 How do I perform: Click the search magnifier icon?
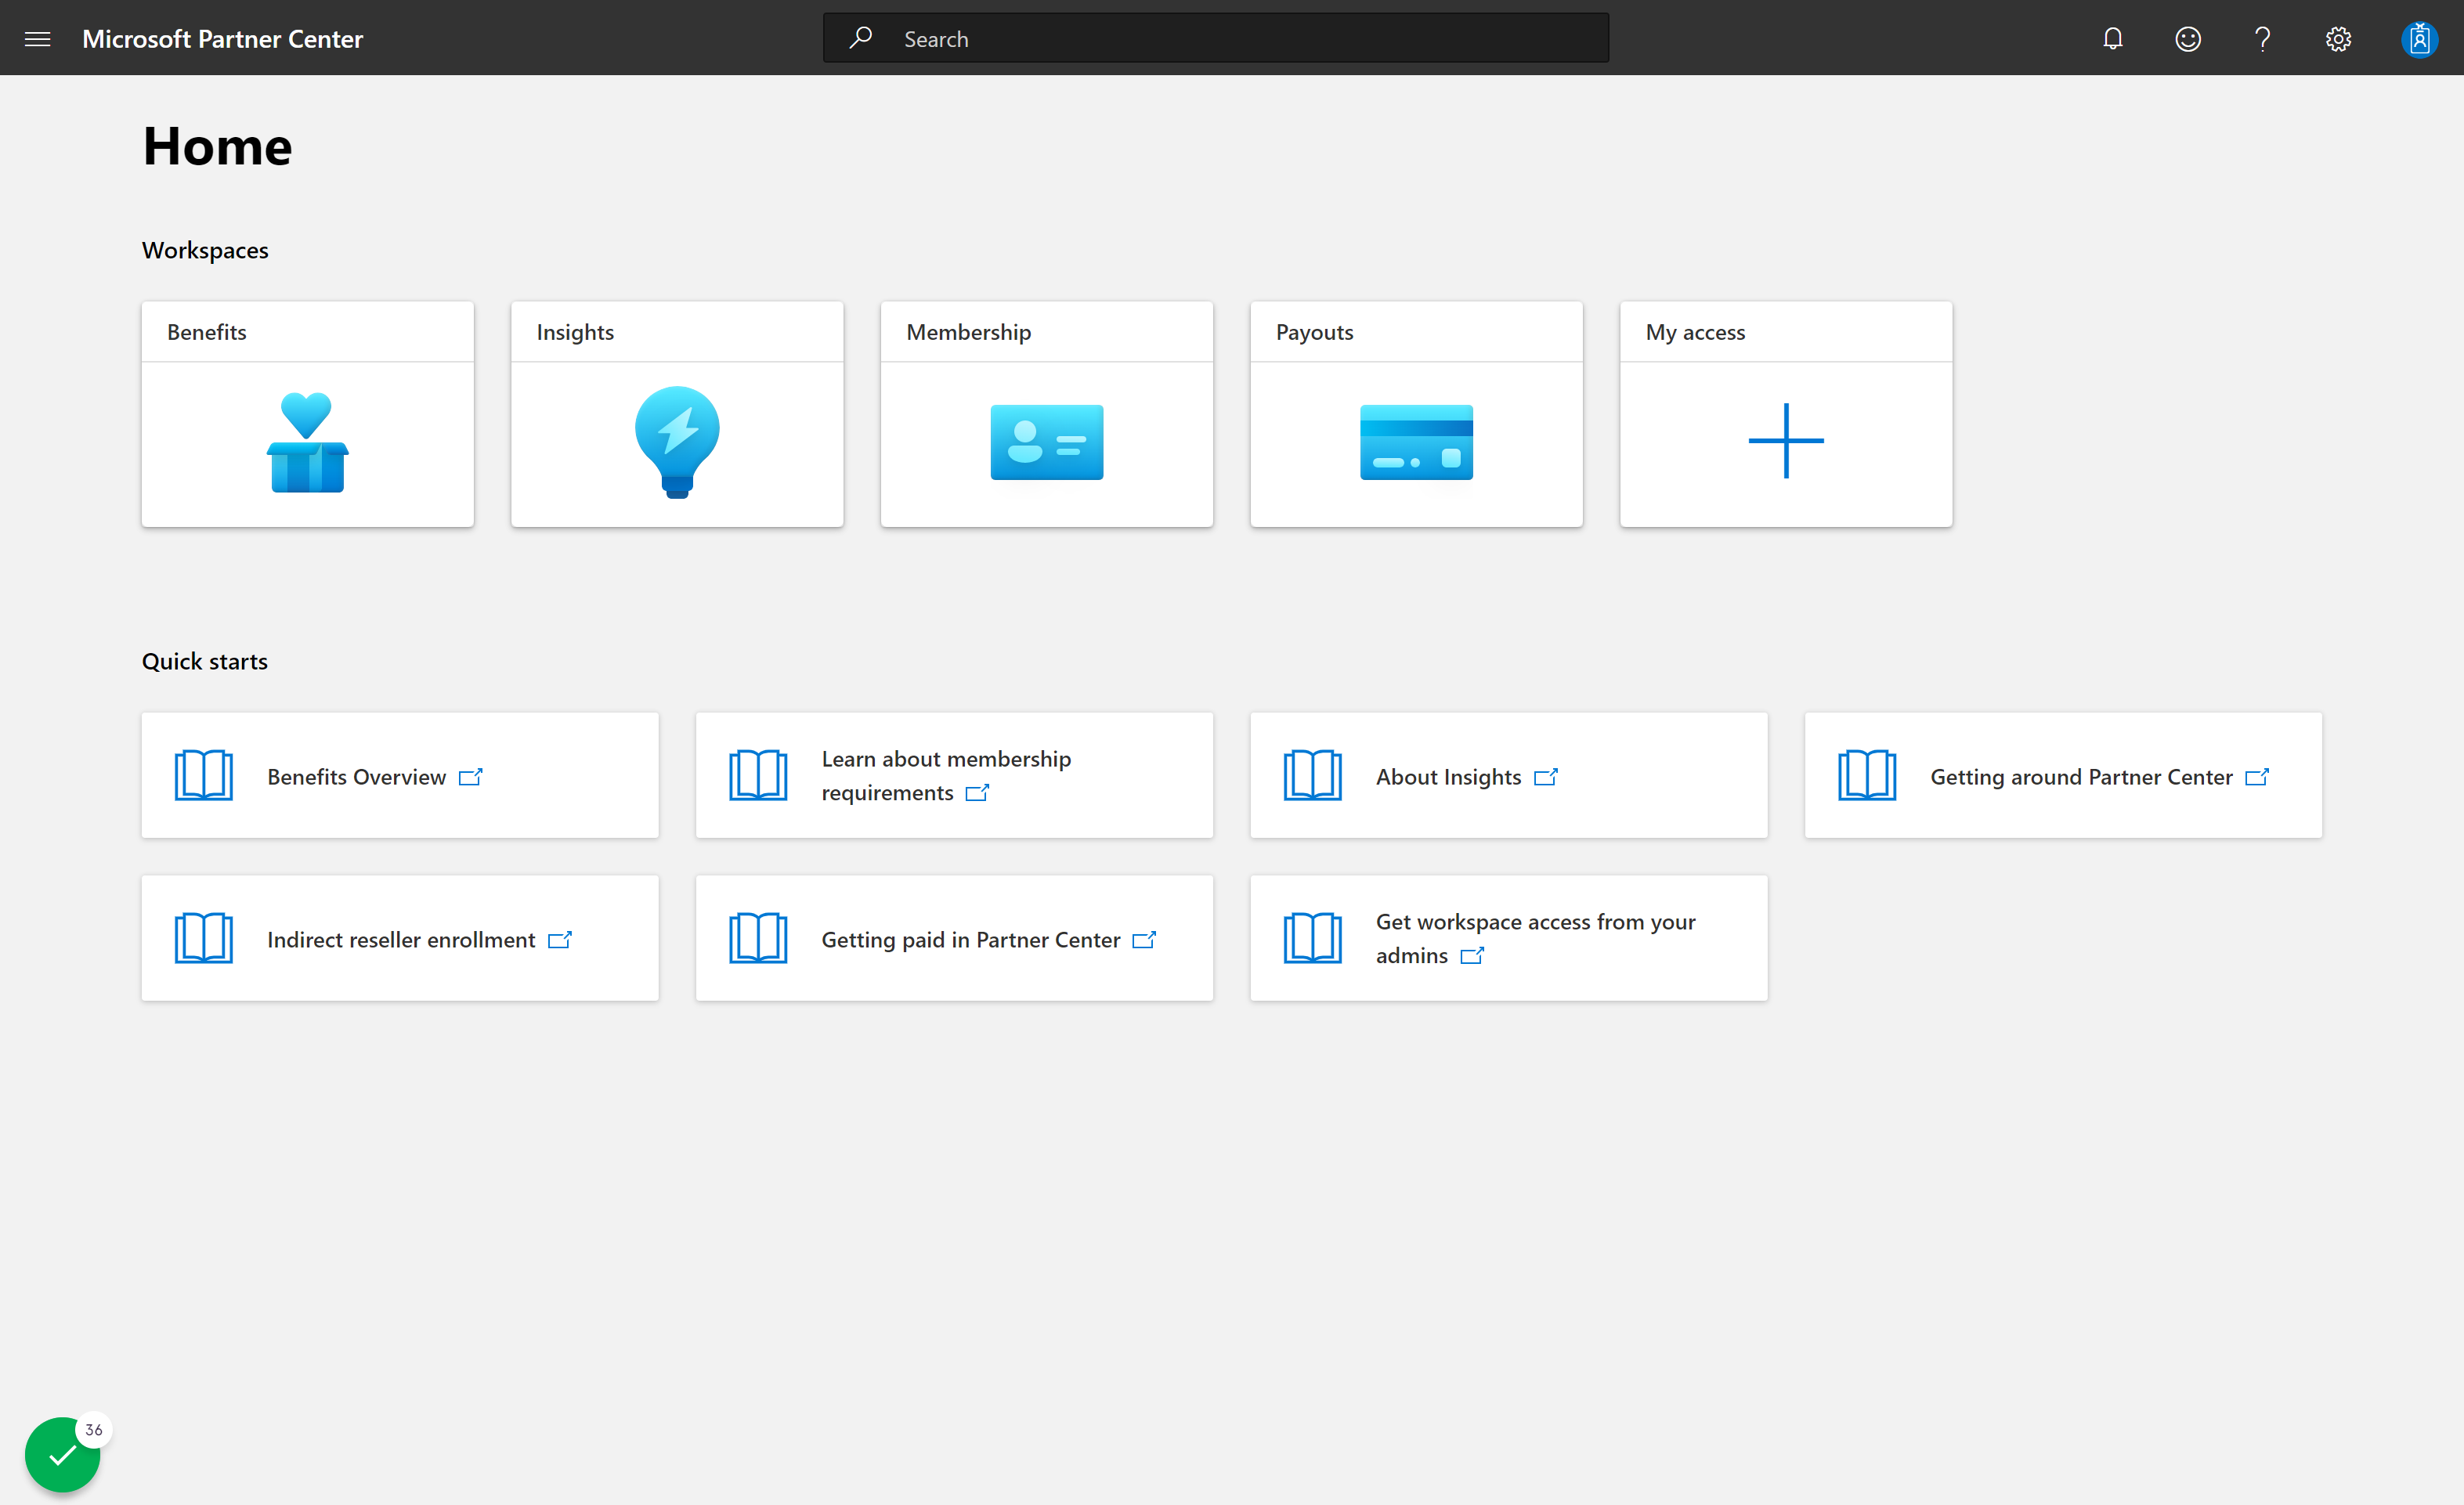click(x=860, y=38)
